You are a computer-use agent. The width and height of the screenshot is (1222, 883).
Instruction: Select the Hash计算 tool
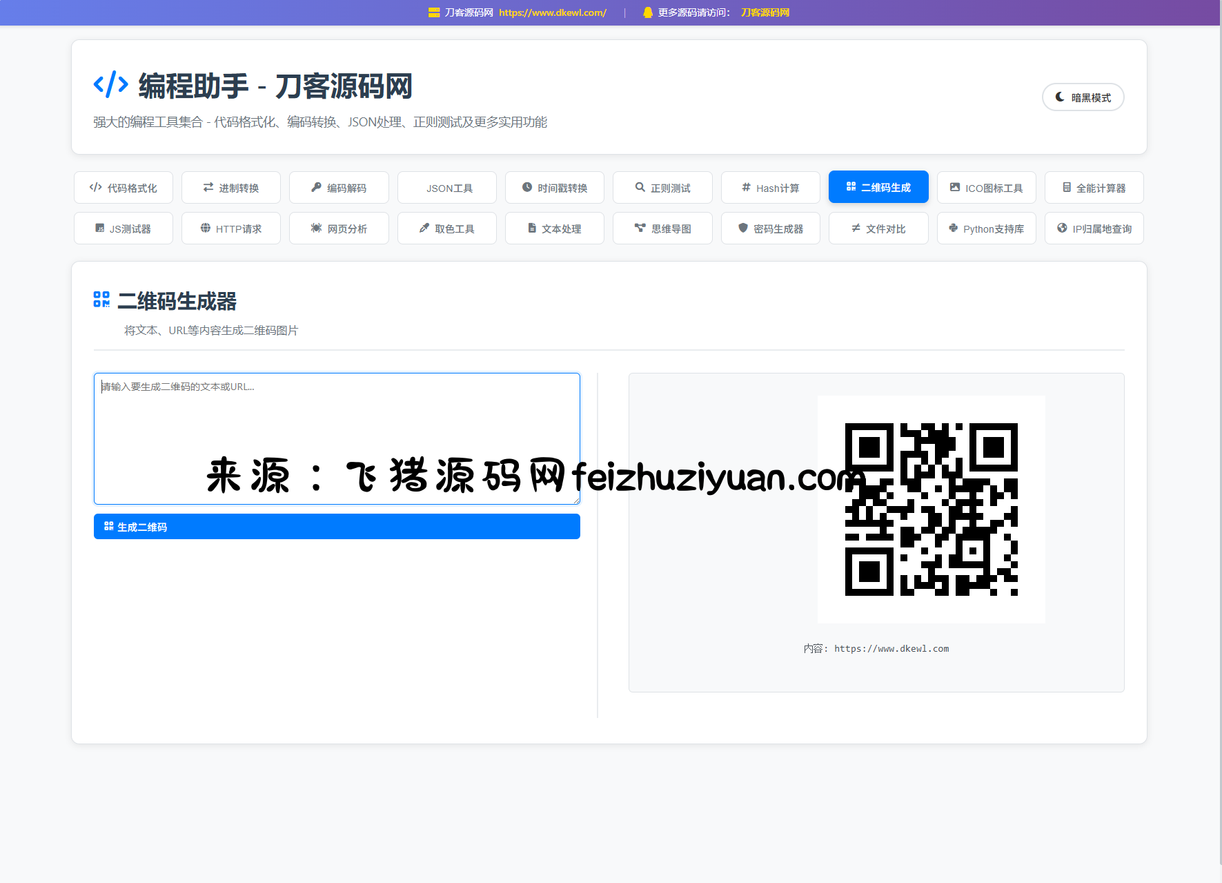(770, 188)
